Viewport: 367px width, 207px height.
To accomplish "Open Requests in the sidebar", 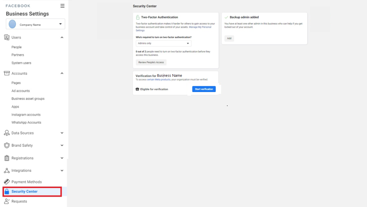I will click(19, 201).
